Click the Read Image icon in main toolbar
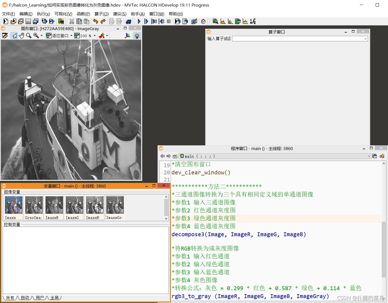This screenshot has width=388, height=303. tap(61, 21)
